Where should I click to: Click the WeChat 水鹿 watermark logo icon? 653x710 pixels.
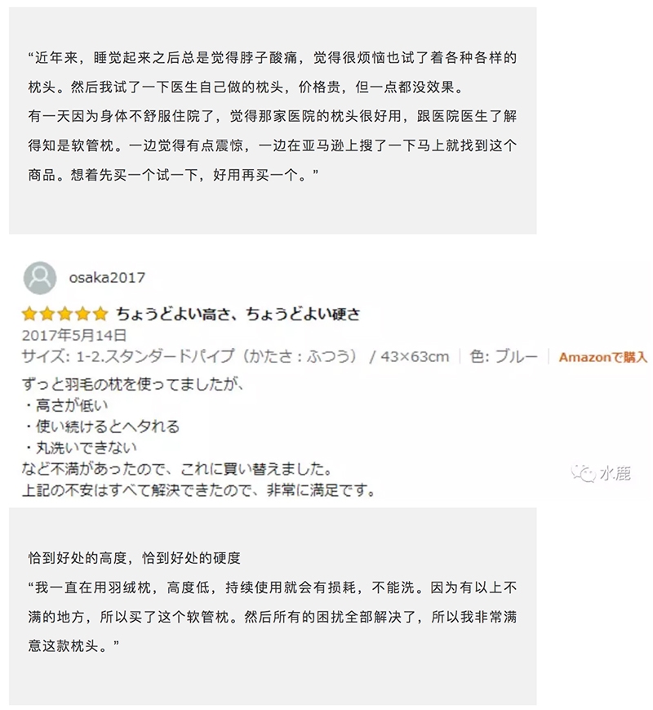coord(584,474)
